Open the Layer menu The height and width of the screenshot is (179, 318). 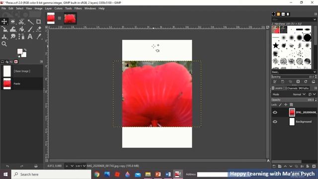point(48,8)
